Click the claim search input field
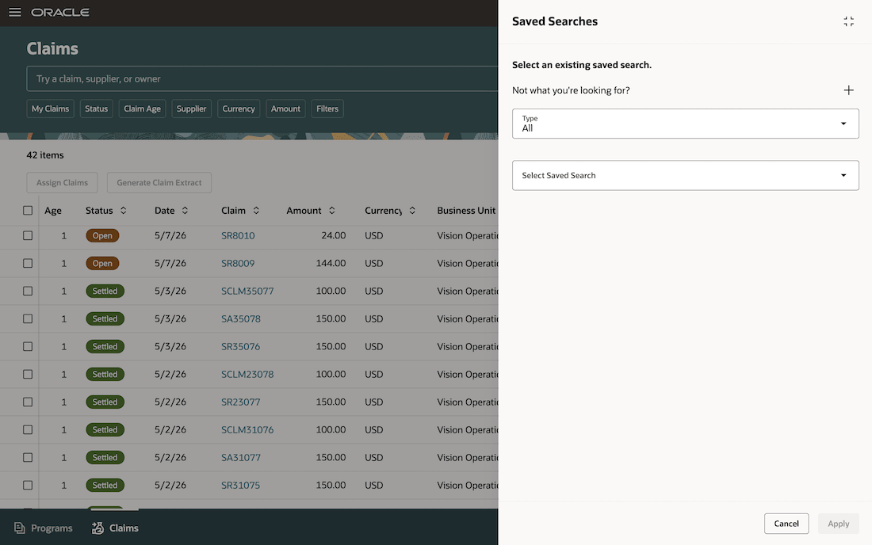The width and height of the screenshot is (872, 545). [x=262, y=79]
